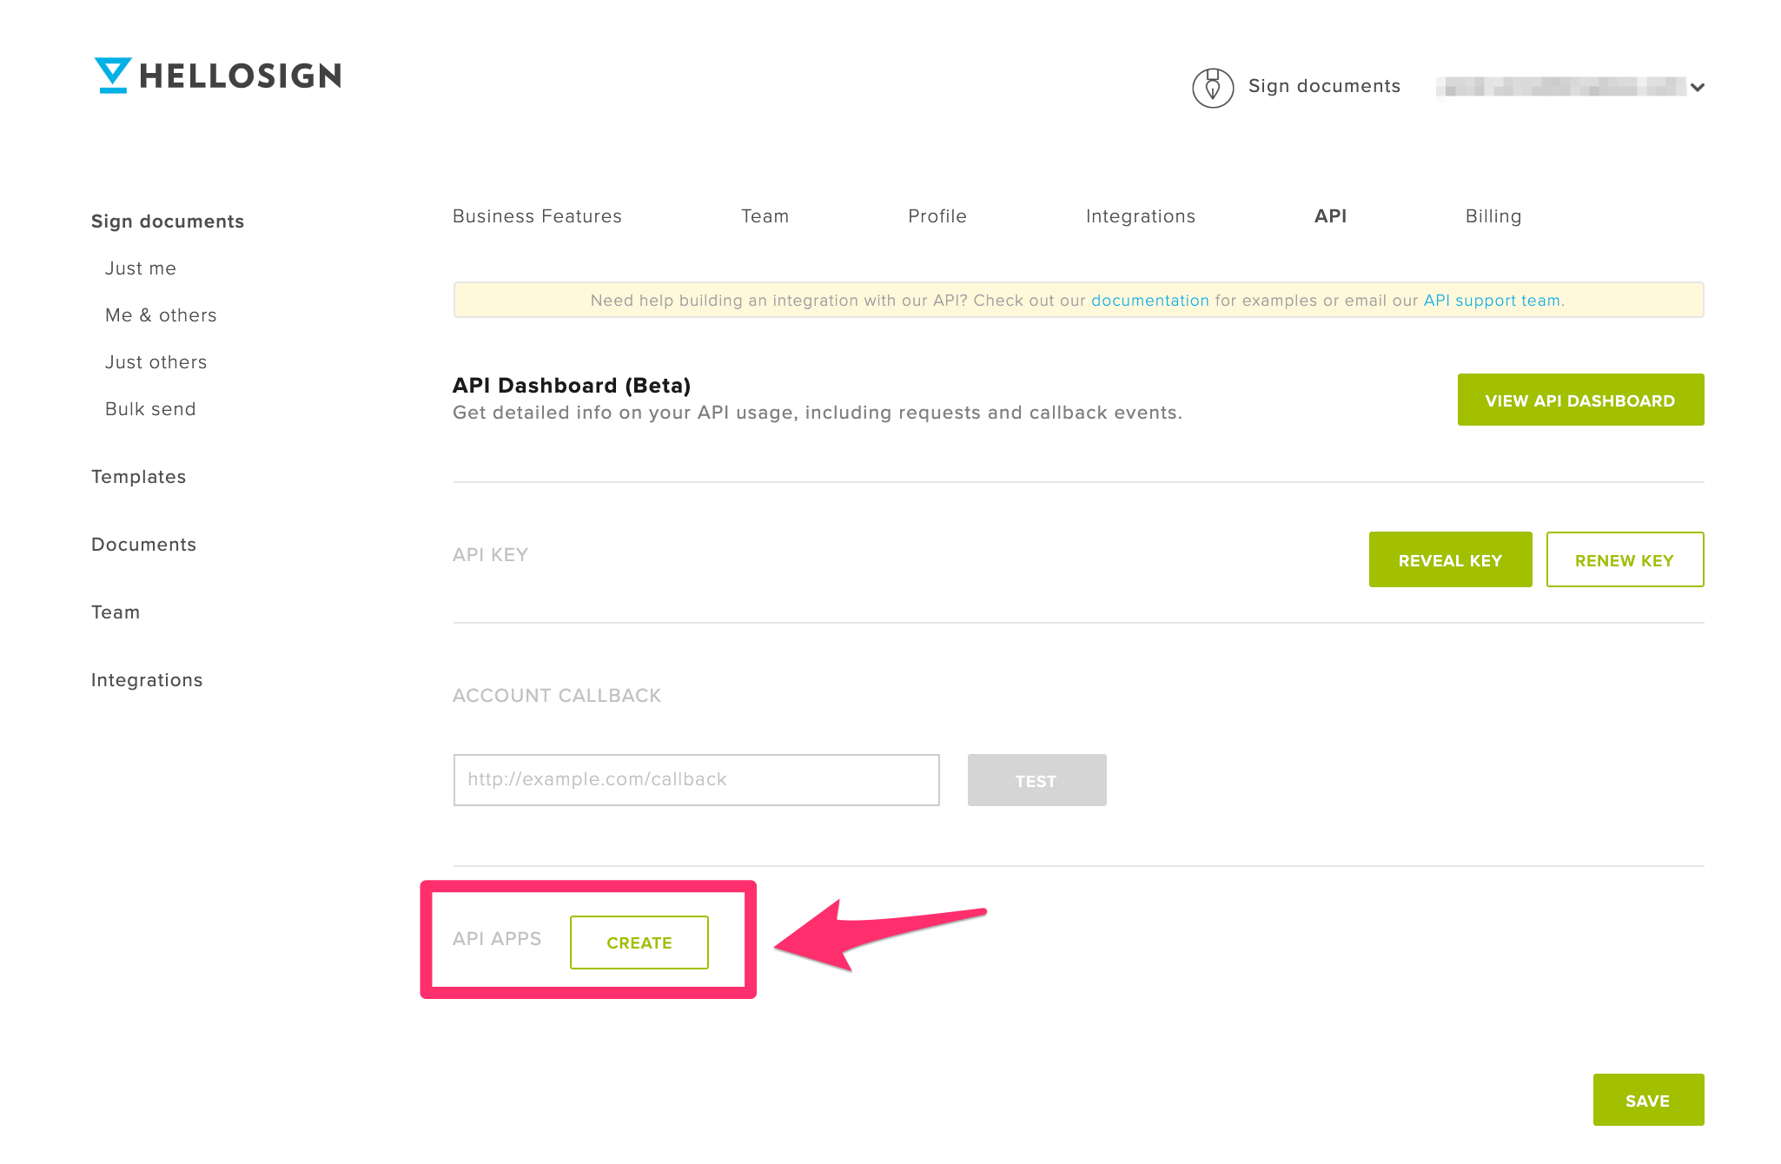This screenshot has height=1164, width=1781.
Task: Switch to the Team settings tab
Action: pyautogui.click(x=765, y=216)
